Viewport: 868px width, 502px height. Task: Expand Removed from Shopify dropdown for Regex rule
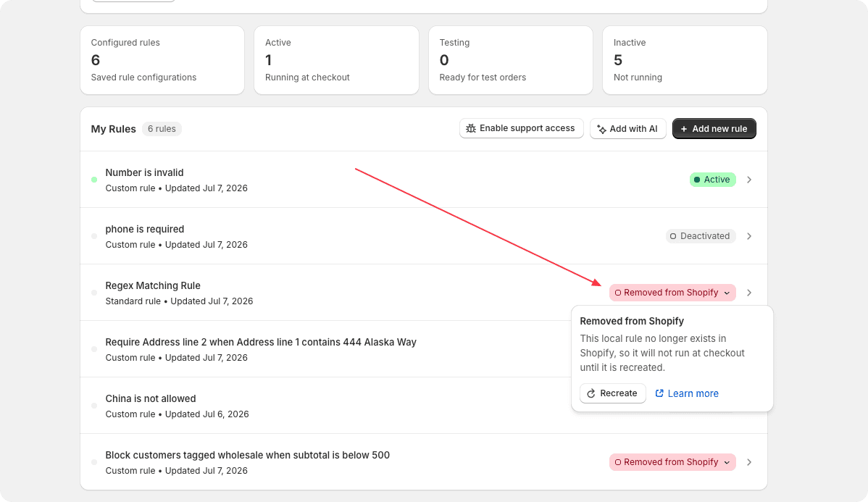[672, 293]
